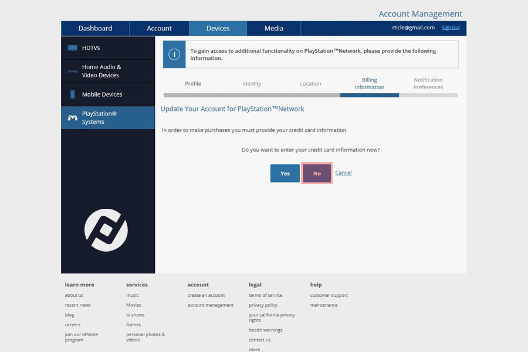Open the account management footer link
This screenshot has width=528, height=352.
tap(210, 305)
